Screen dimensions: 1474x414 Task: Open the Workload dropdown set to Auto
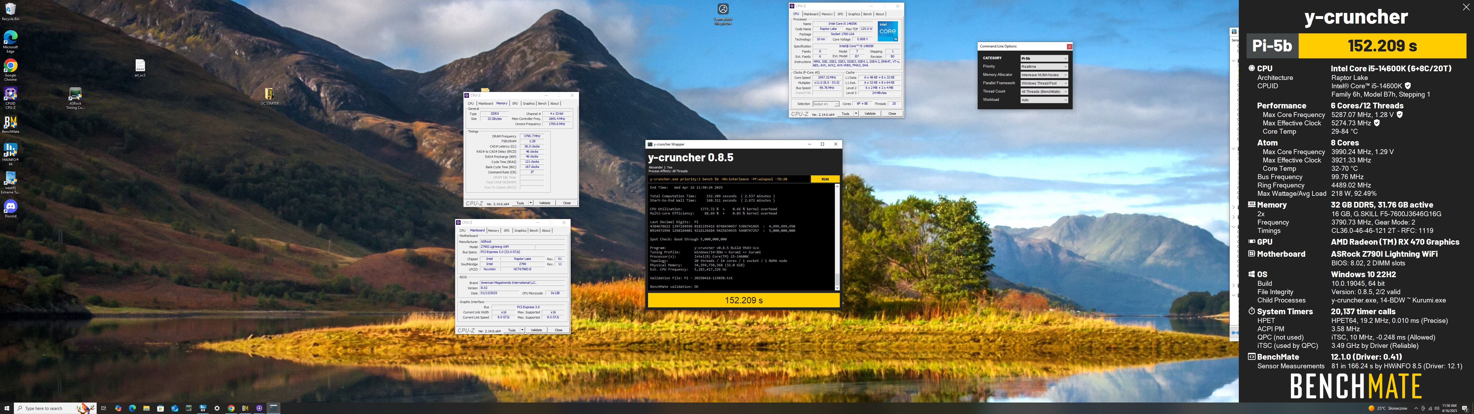(x=1044, y=100)
